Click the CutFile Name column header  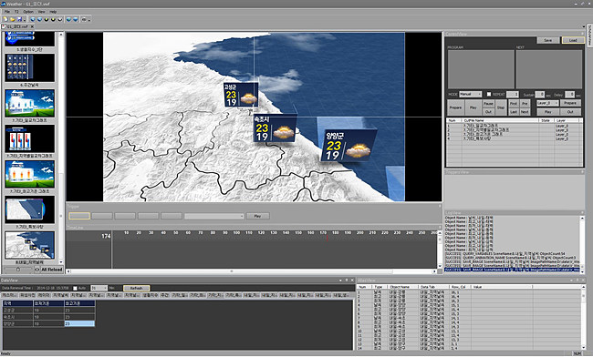tap(500, 120)
